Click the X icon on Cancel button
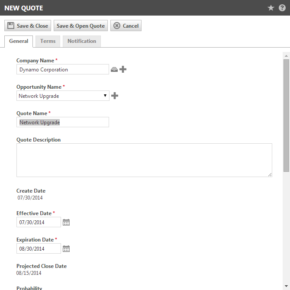Viewport: 290px width, 290px height. pyautogui.click(x=117, y=26)
